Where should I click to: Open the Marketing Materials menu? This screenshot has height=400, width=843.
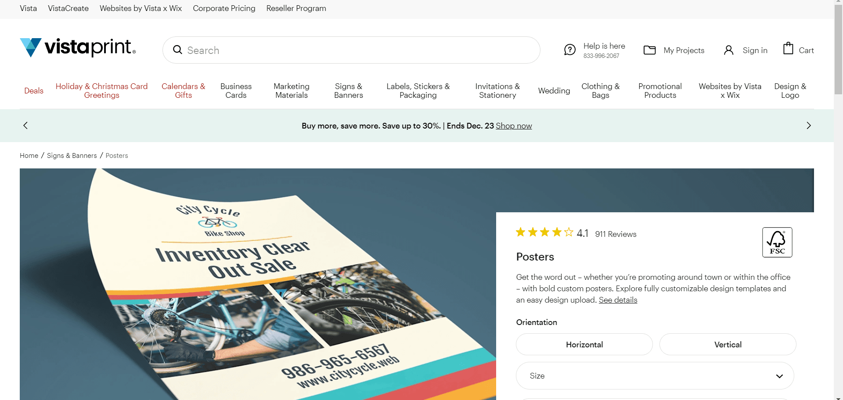pyautogui.click(x=292, y=91)
